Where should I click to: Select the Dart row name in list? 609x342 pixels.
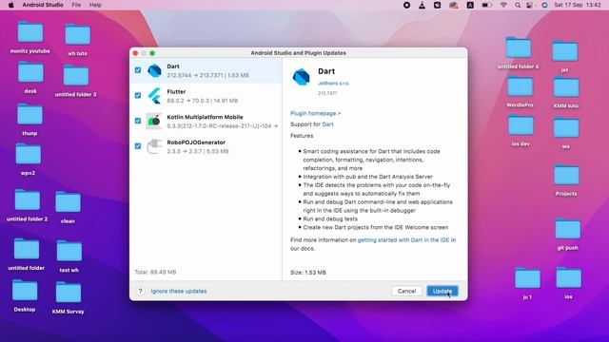tap(173, 66)
